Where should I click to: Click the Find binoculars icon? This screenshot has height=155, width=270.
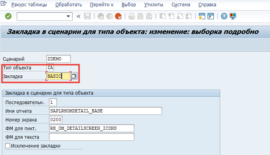pyautogui.click(x=140, y=16)
